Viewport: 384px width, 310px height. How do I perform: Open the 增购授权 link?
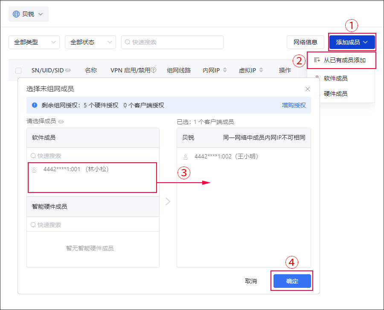pos(294,105)
